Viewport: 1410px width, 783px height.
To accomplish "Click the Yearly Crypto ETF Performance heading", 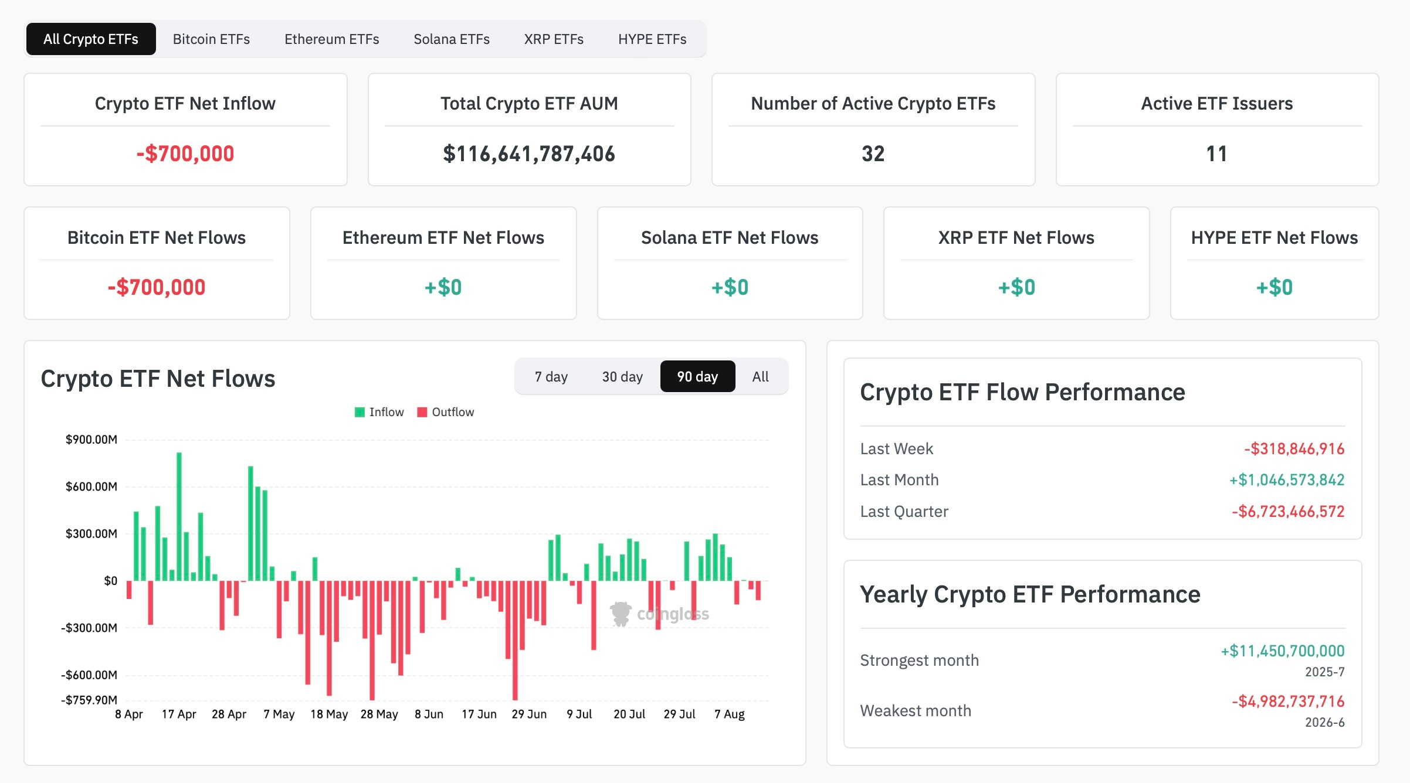I will [1030, 594].
